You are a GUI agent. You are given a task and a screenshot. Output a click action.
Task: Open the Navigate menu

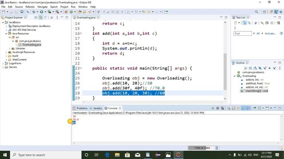pos(43,7)
